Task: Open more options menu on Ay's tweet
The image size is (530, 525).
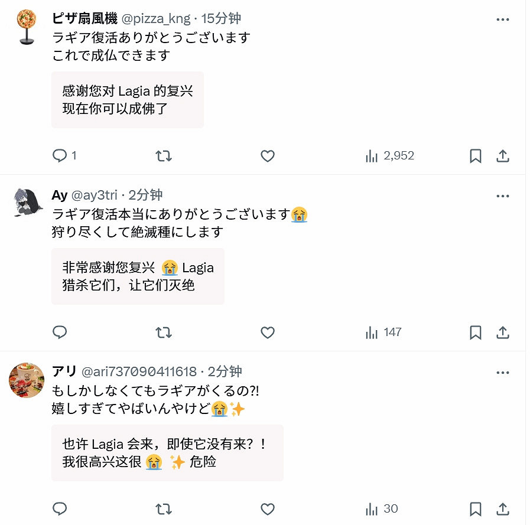Action: point(503,195)
